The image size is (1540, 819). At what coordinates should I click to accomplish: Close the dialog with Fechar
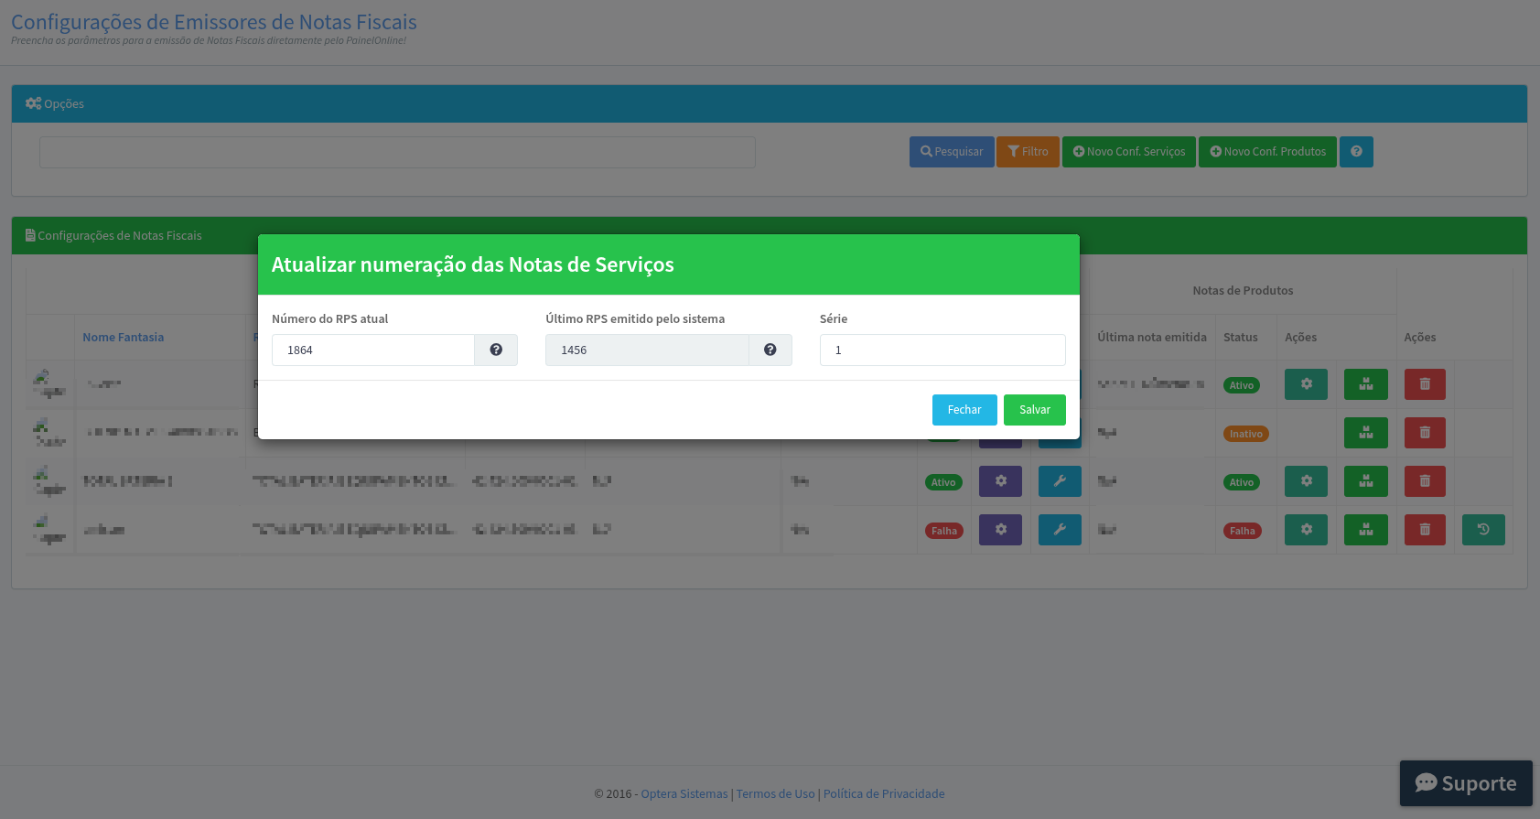(964, 410)
